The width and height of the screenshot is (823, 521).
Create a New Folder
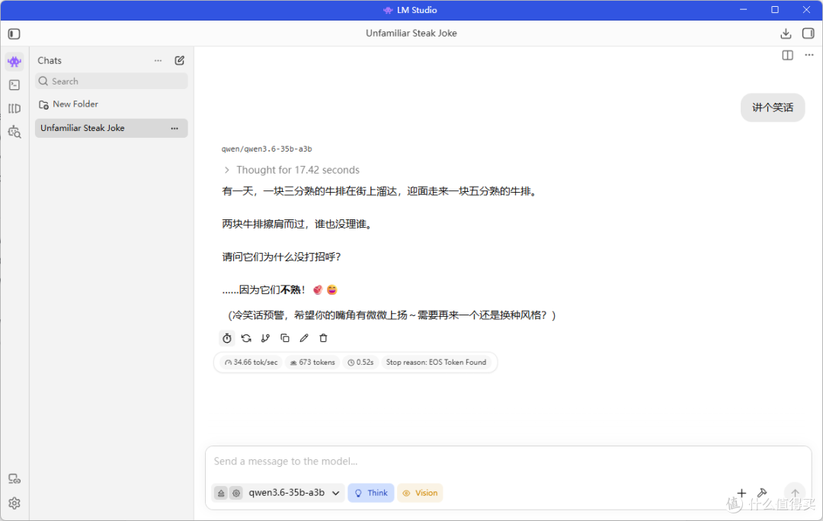coord(69,104)
